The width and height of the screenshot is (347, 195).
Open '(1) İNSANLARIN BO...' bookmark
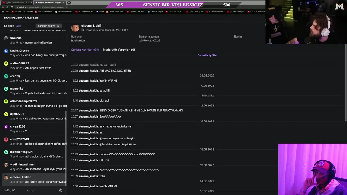[x=215, y=12]
